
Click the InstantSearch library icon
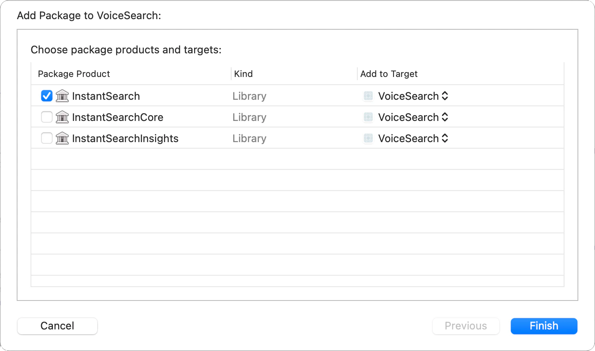(x=62, y=96)
